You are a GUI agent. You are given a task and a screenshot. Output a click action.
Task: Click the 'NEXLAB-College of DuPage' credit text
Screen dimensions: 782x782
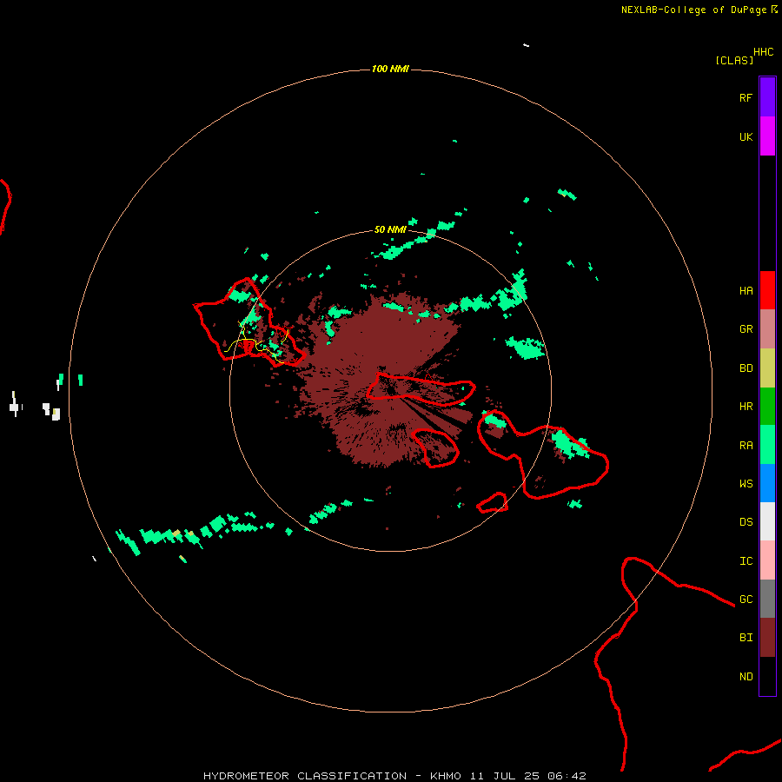(693, 10)
